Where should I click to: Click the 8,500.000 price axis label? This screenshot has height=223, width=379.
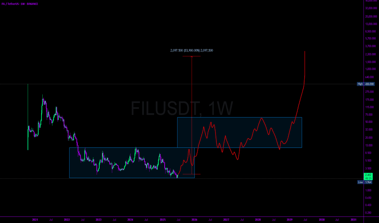[370, 32]
